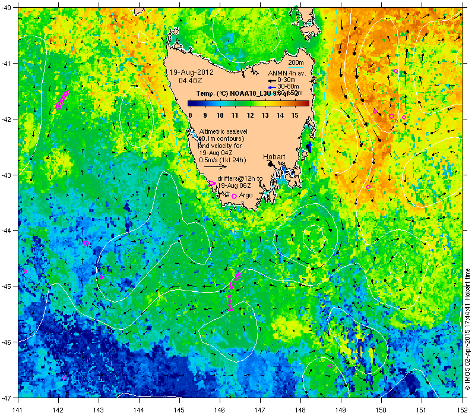Viewport: 475px width, 416px height.
Task: Click Argo float marker near 149.85E, 41.85S
Action: (x=375, y=111)
